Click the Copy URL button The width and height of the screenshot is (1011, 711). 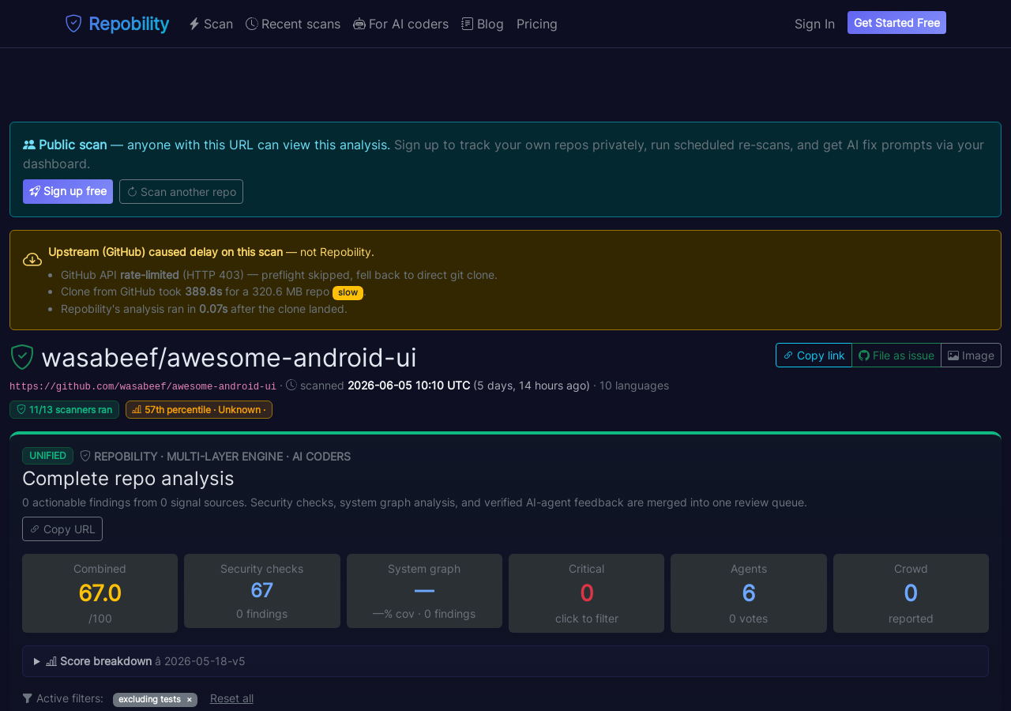pyautogui.click(x=62, y=529)
